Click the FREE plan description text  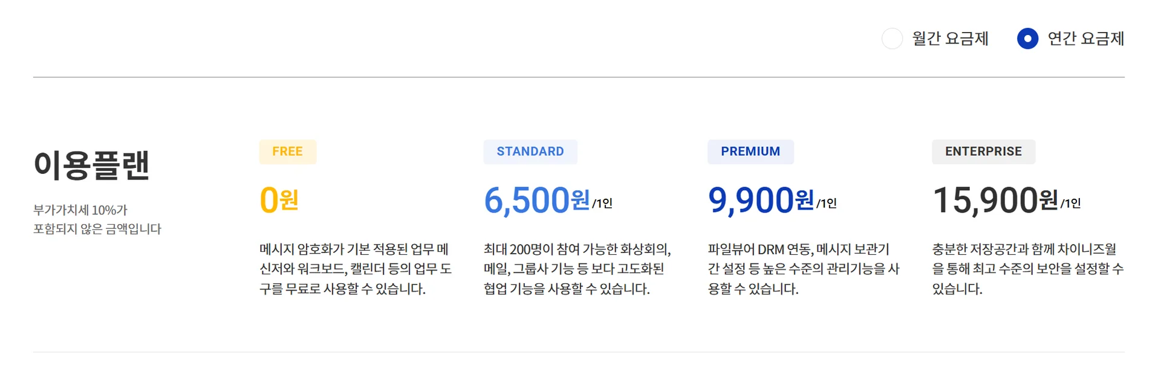[x=355, y=269]
